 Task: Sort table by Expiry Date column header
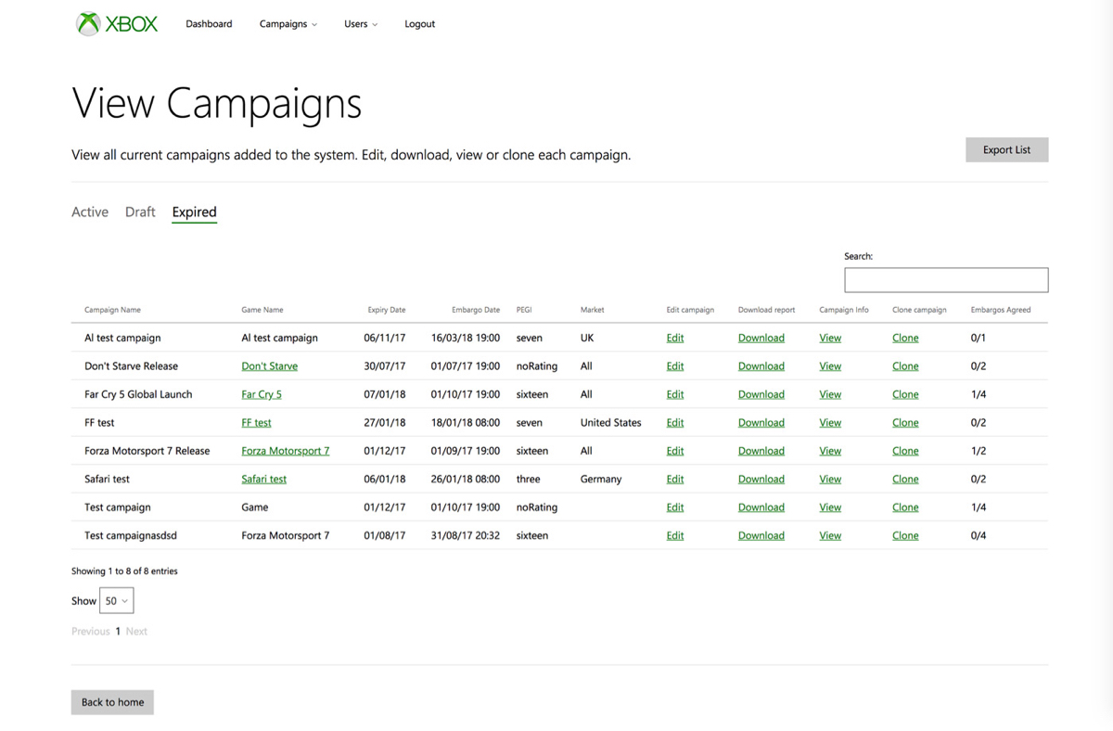click(x=386, y=310)
